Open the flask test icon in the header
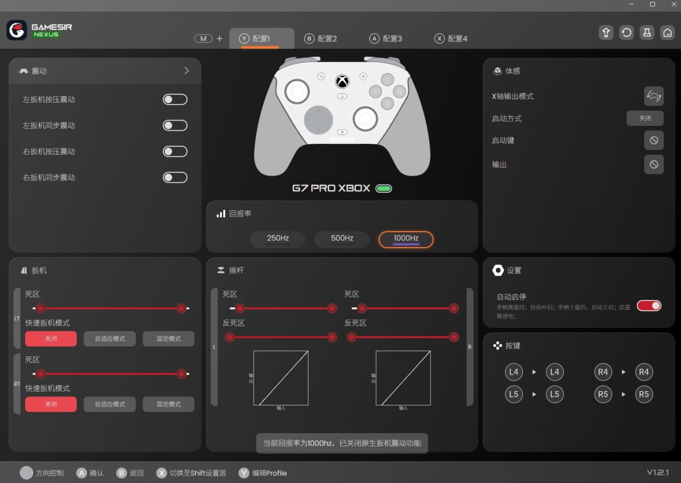This screenshot has width=681, height=483. pos(647,32)
